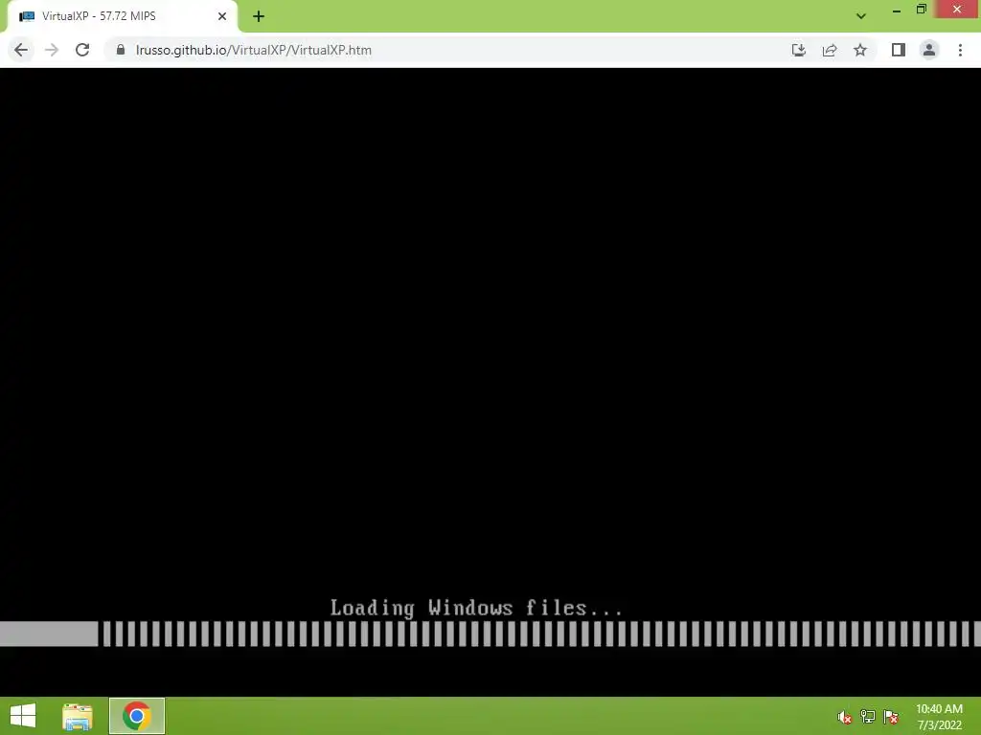The height and width of the screenshot is (735, 981).
Task: Reload the VirtualXP page
Action: tap(82, 50)
